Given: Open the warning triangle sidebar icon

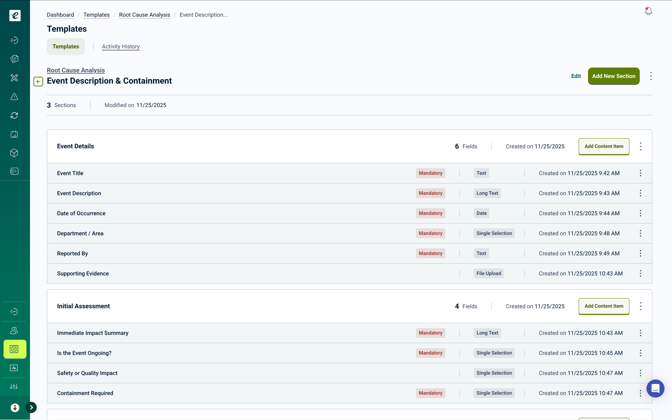Looking at the screenshot, I should tap(14, 97).
